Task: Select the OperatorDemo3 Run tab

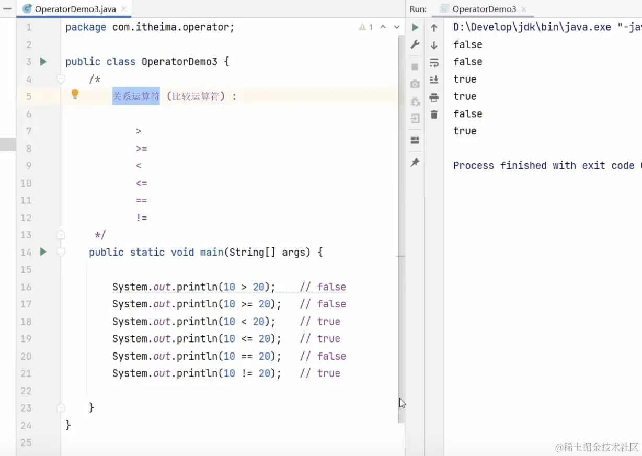Action: tap(484, 9)
